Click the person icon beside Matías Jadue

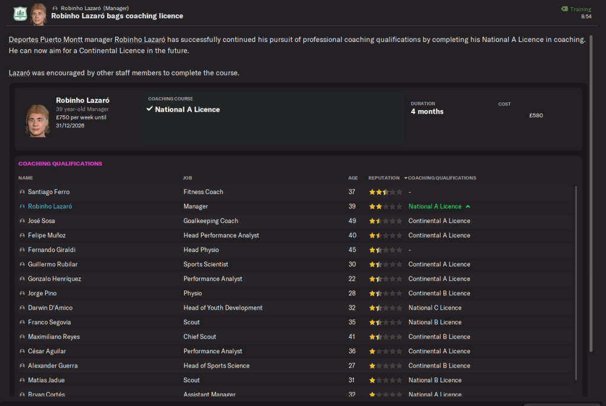click(x=22, y=381)
